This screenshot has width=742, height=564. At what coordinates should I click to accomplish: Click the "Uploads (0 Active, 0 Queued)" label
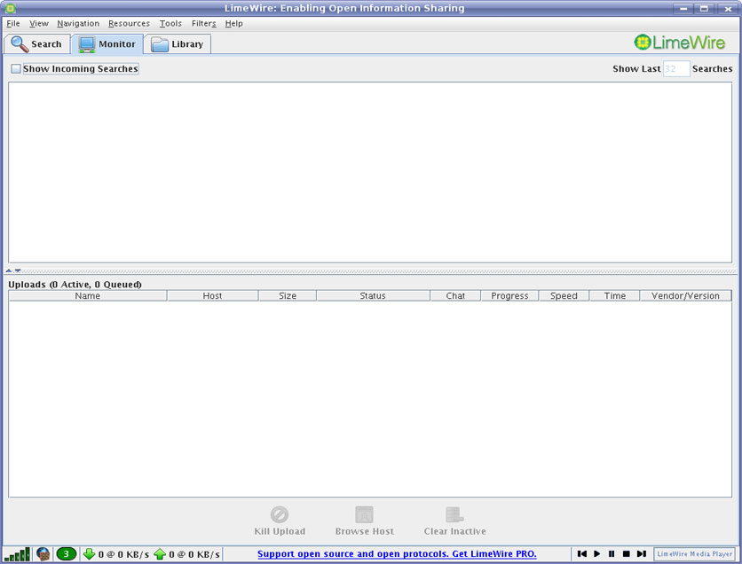point(75,284)
